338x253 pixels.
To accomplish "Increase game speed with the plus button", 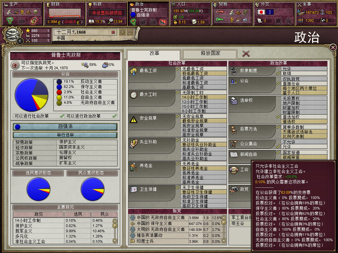I will tap(122, 32).
